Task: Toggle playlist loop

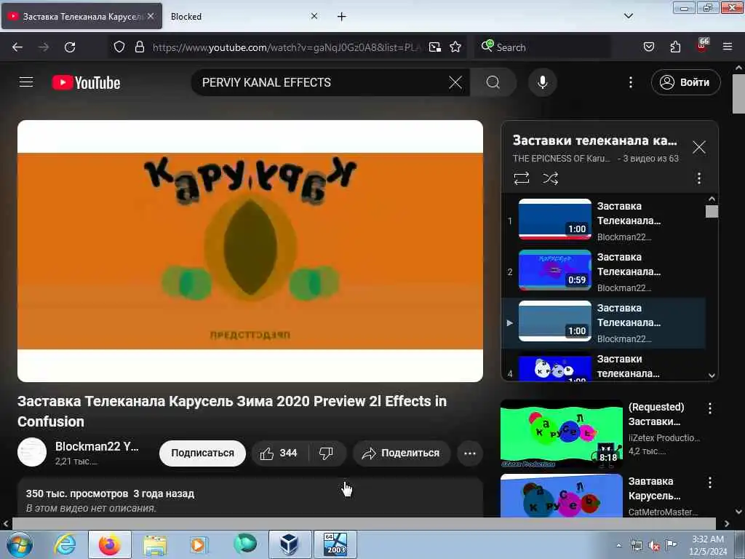Action: pos(521,178)
